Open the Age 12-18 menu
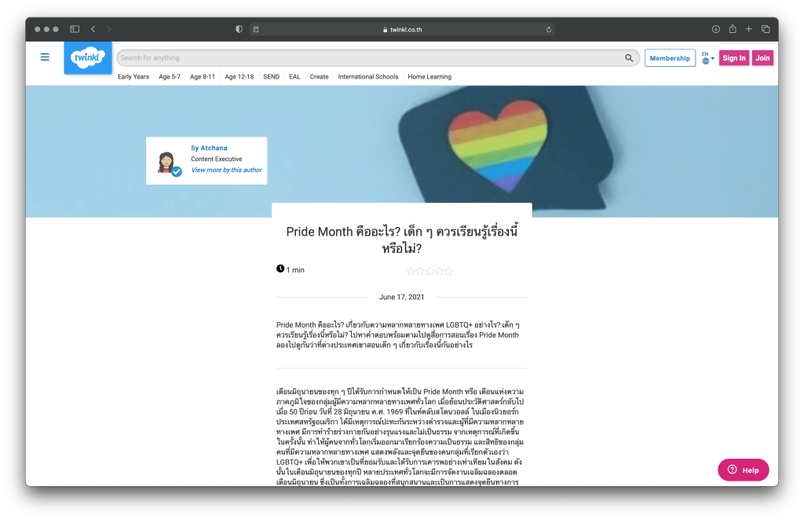 coord(239,77)
